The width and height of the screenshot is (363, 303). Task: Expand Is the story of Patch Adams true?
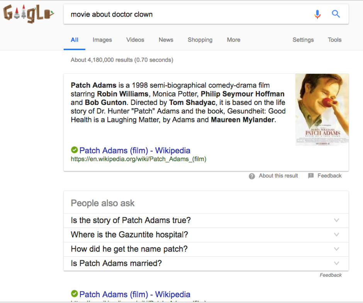[206, 220]
